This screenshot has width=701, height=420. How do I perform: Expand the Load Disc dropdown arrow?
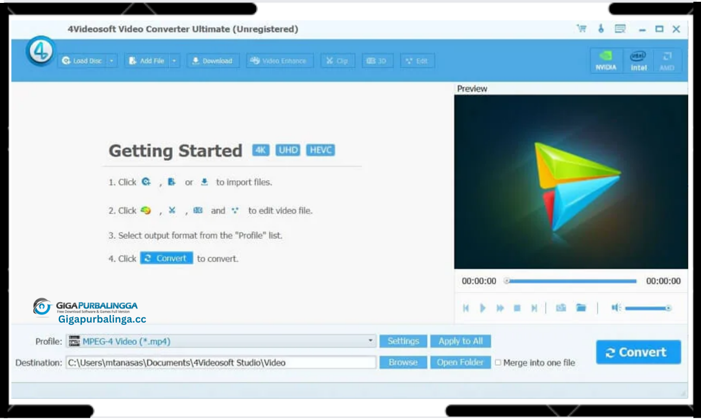(x=112, y=61)
